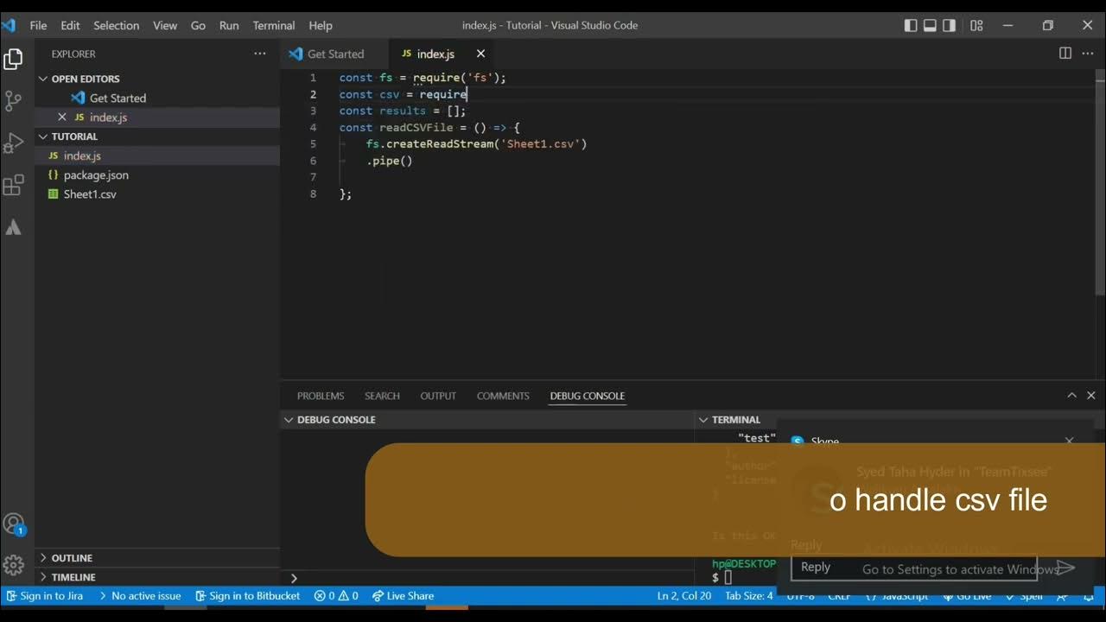Open the File menu
Screen dimensions: 1106x622
click(x=38, y=26)
